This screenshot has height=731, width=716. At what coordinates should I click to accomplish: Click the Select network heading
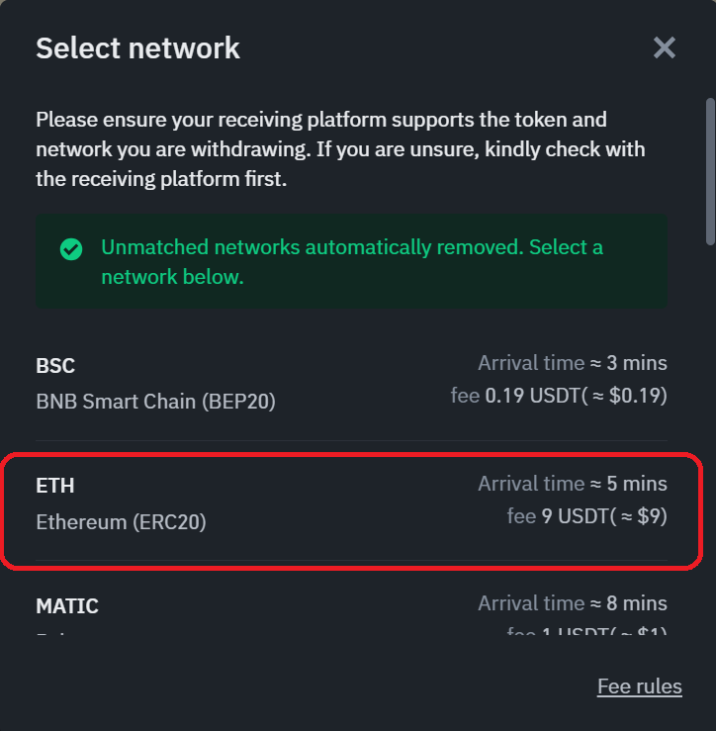click(138, 48)
